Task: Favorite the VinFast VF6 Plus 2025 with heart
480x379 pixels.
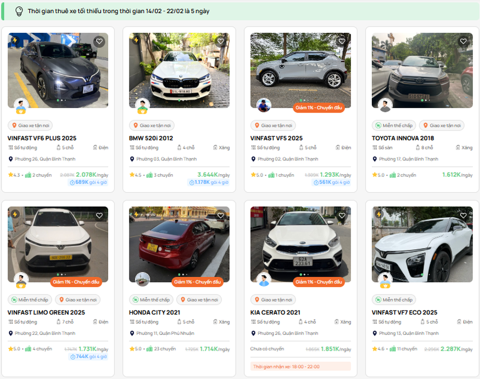Action: 99,41
